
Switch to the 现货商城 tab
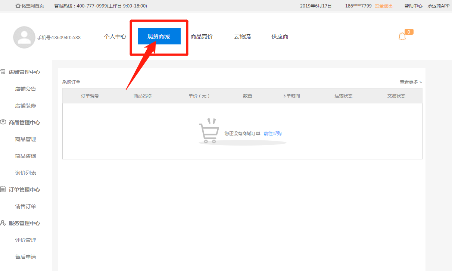159,36
